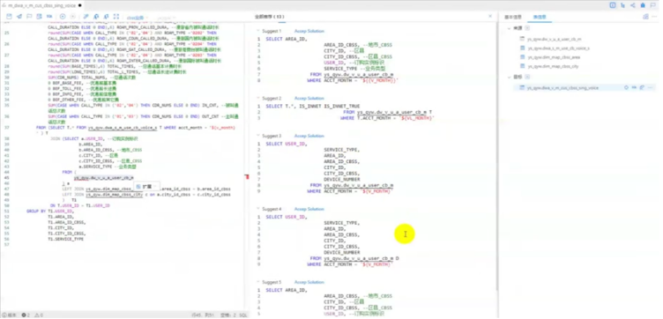The image size is (663, 319).
Task: Click the flag icon at top right
Action: pyautogui.click(x=653, y=5)
